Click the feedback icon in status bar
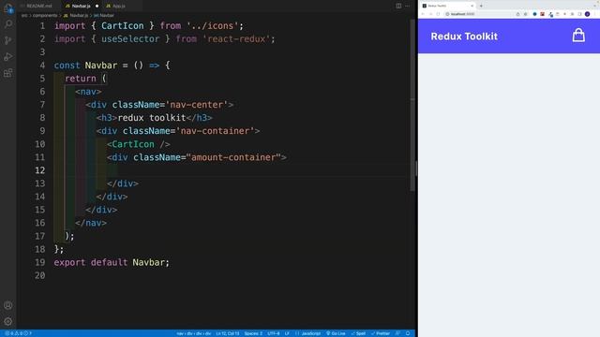Viewport: 600px width, 337px height. [x=397, y=333]
